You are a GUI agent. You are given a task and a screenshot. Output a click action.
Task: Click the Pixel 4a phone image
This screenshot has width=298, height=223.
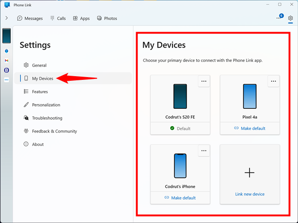(x=250, y=96)
